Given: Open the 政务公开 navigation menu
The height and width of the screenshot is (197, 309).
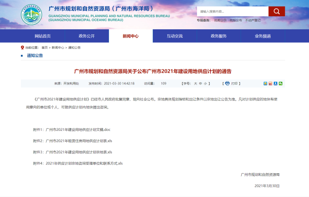Looking at the screenshot, I should pos(87,36).
